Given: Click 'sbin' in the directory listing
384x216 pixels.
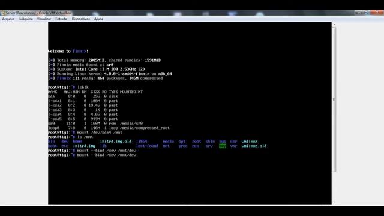Looking at the screenshot, I should click(210, 142).
